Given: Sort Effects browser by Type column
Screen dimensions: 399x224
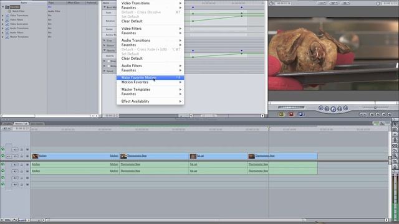Looking at the screenshot, I should [x=57, y=2].
